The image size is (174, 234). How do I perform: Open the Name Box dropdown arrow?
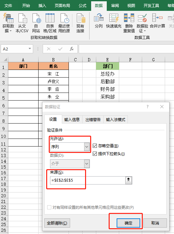point(30,49)
